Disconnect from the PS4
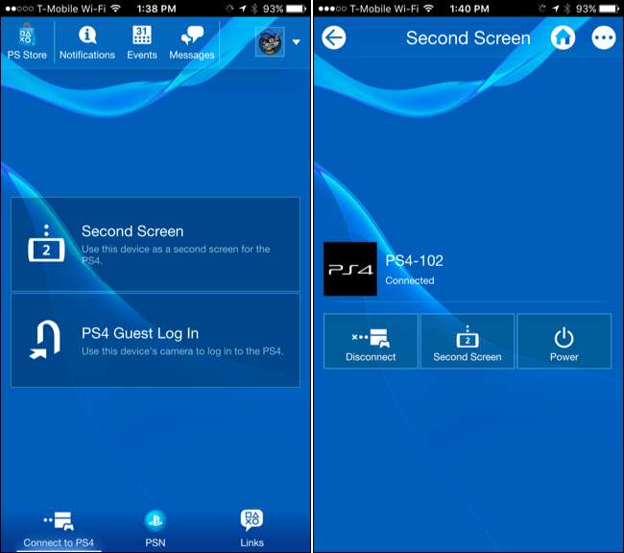This screenshot has width=624, height=553. tap(371, 342)
